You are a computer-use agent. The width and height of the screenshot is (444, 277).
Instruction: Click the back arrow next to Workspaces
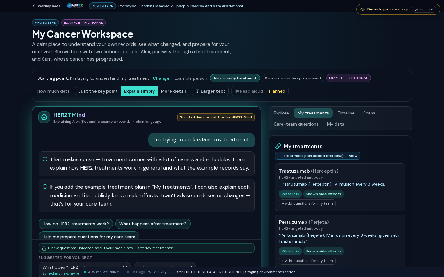pyautogui.click(x=34, y=6)
